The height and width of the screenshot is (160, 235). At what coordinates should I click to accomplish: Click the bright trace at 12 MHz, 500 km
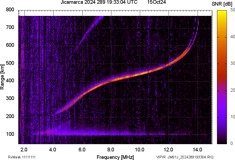[x=169, y=64]
